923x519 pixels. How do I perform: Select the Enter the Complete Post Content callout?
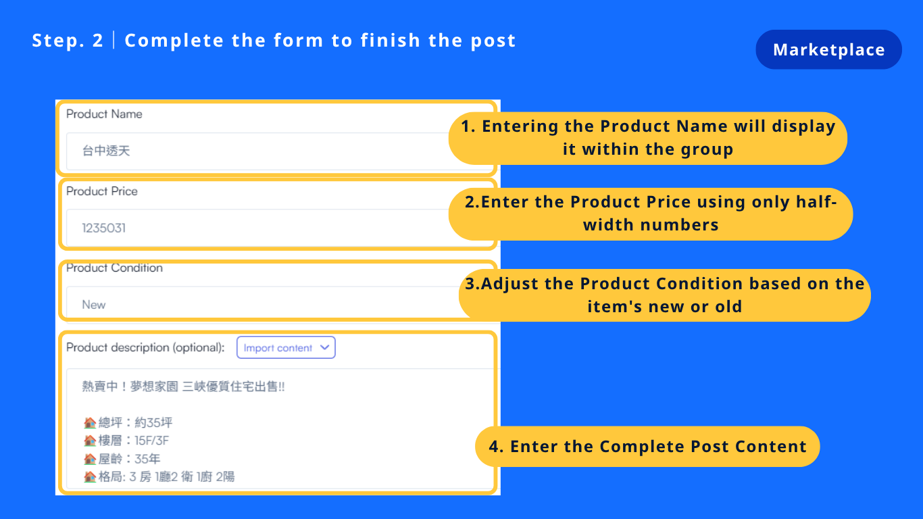click(647, 447)
